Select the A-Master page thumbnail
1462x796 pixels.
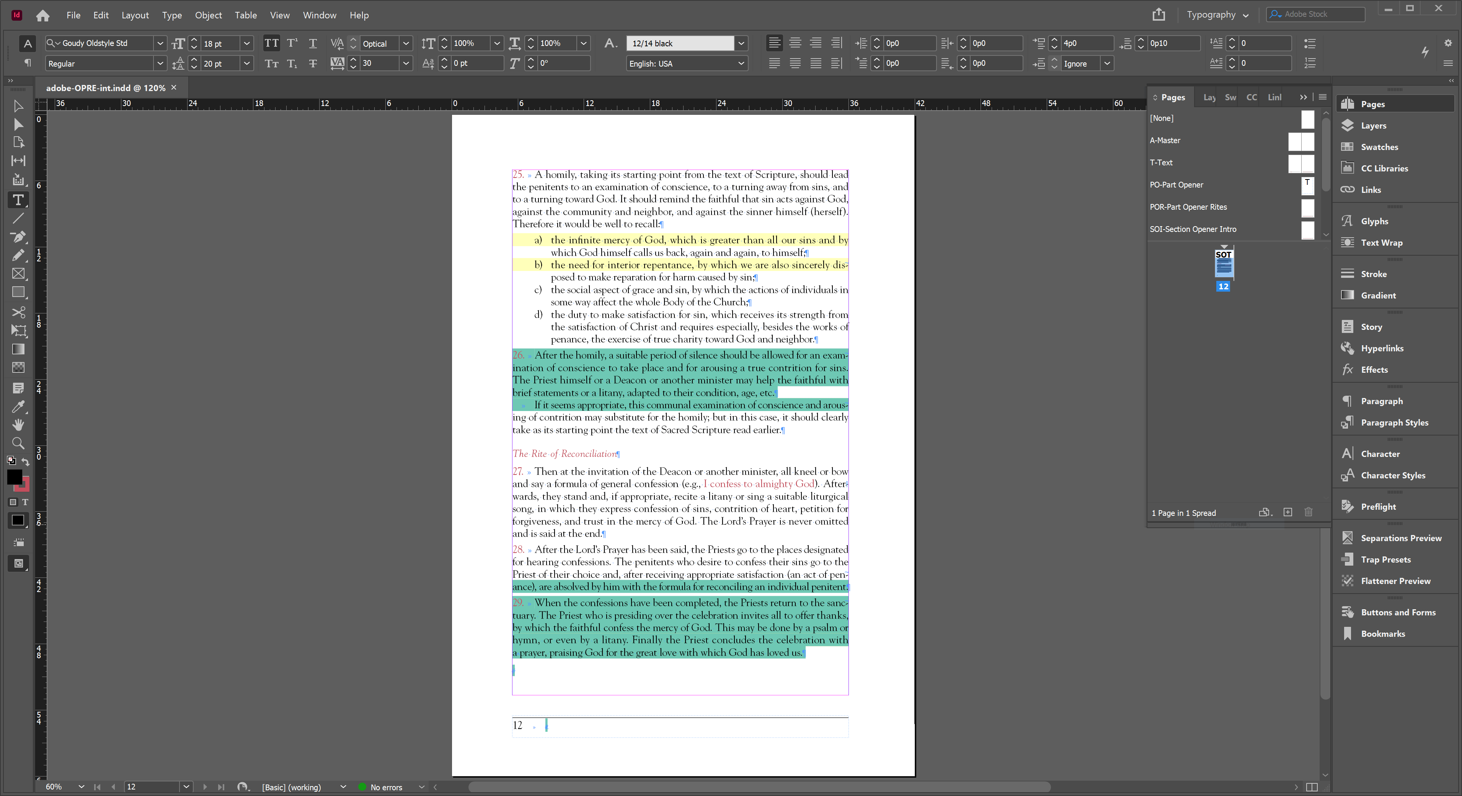click(x=1301, y=142)
